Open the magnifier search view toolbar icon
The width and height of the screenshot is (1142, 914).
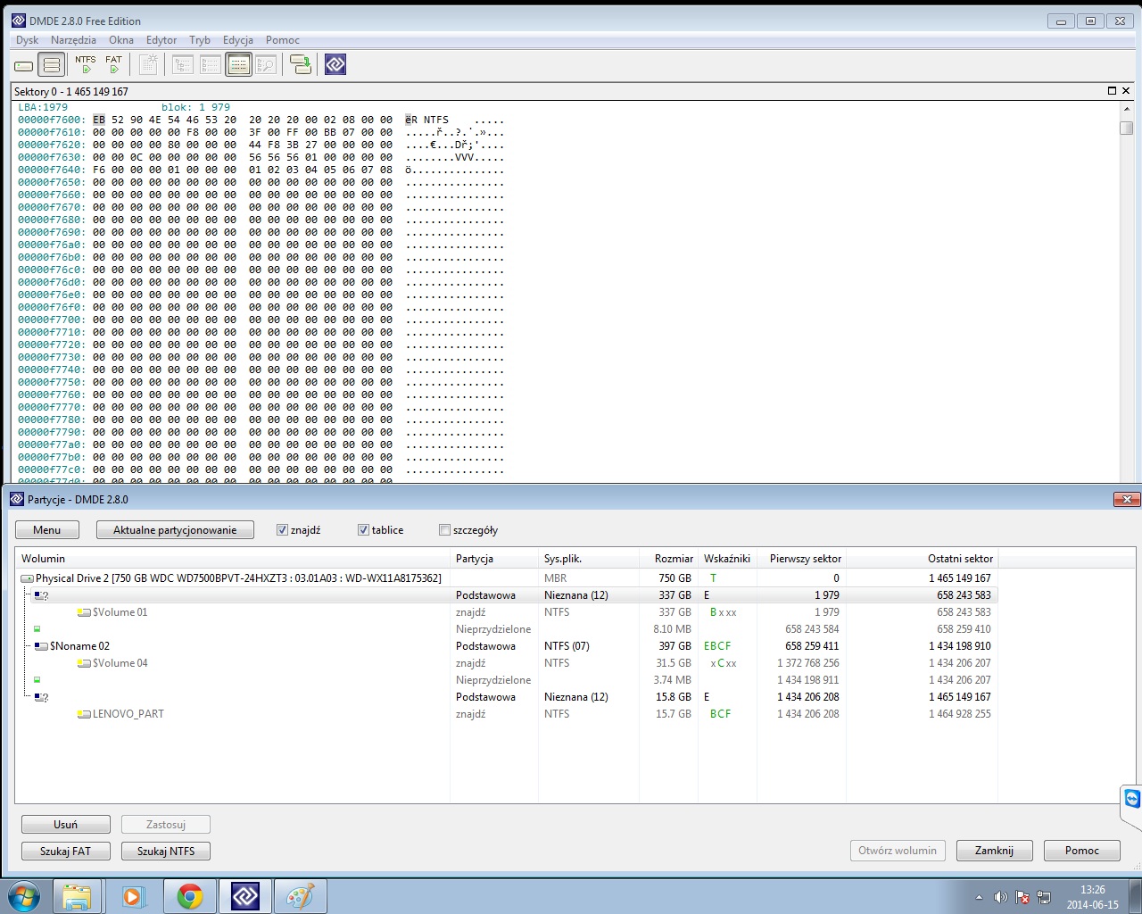pos(266,64)
